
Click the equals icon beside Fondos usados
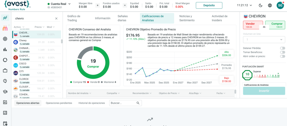point(125,6)
